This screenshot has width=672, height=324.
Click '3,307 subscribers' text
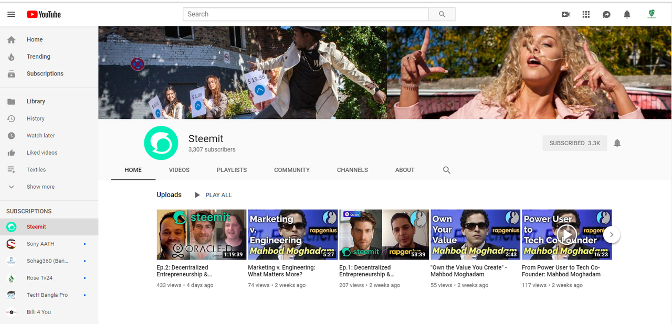212,150
